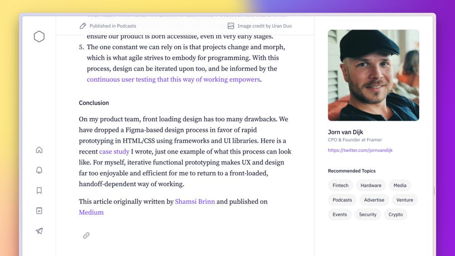Click the hexagon logo in sidebar

[x=39, y=36]
